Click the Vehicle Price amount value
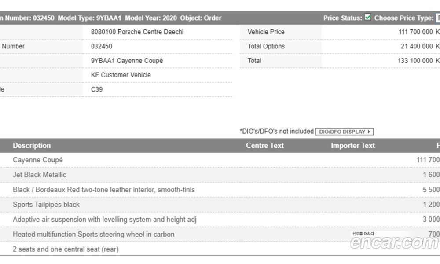Image resolution: width=440 pixels, height=264 pixels. (417, 32)
